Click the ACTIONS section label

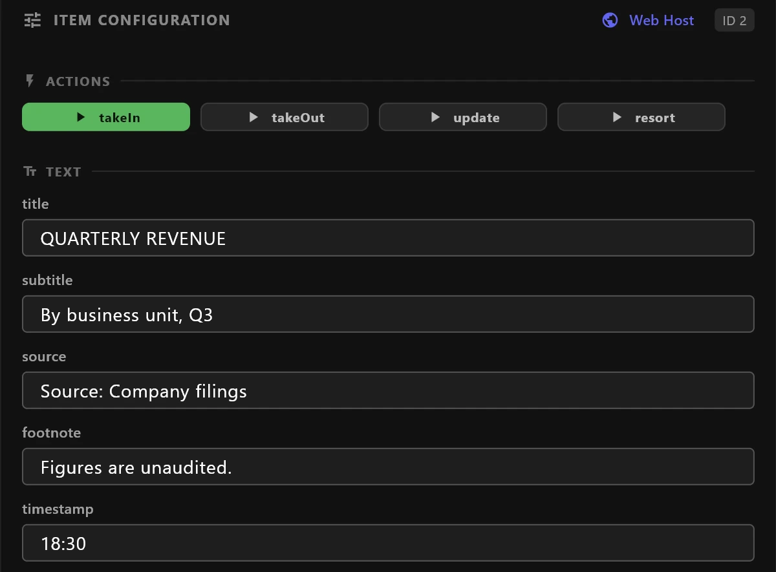[x=78, y=81]
